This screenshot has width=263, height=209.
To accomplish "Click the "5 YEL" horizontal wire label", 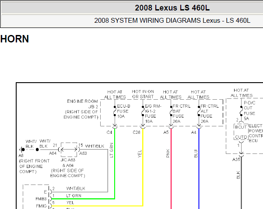I will point(63,202).
